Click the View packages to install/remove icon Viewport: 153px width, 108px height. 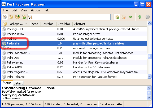click(x=24, y=17)
